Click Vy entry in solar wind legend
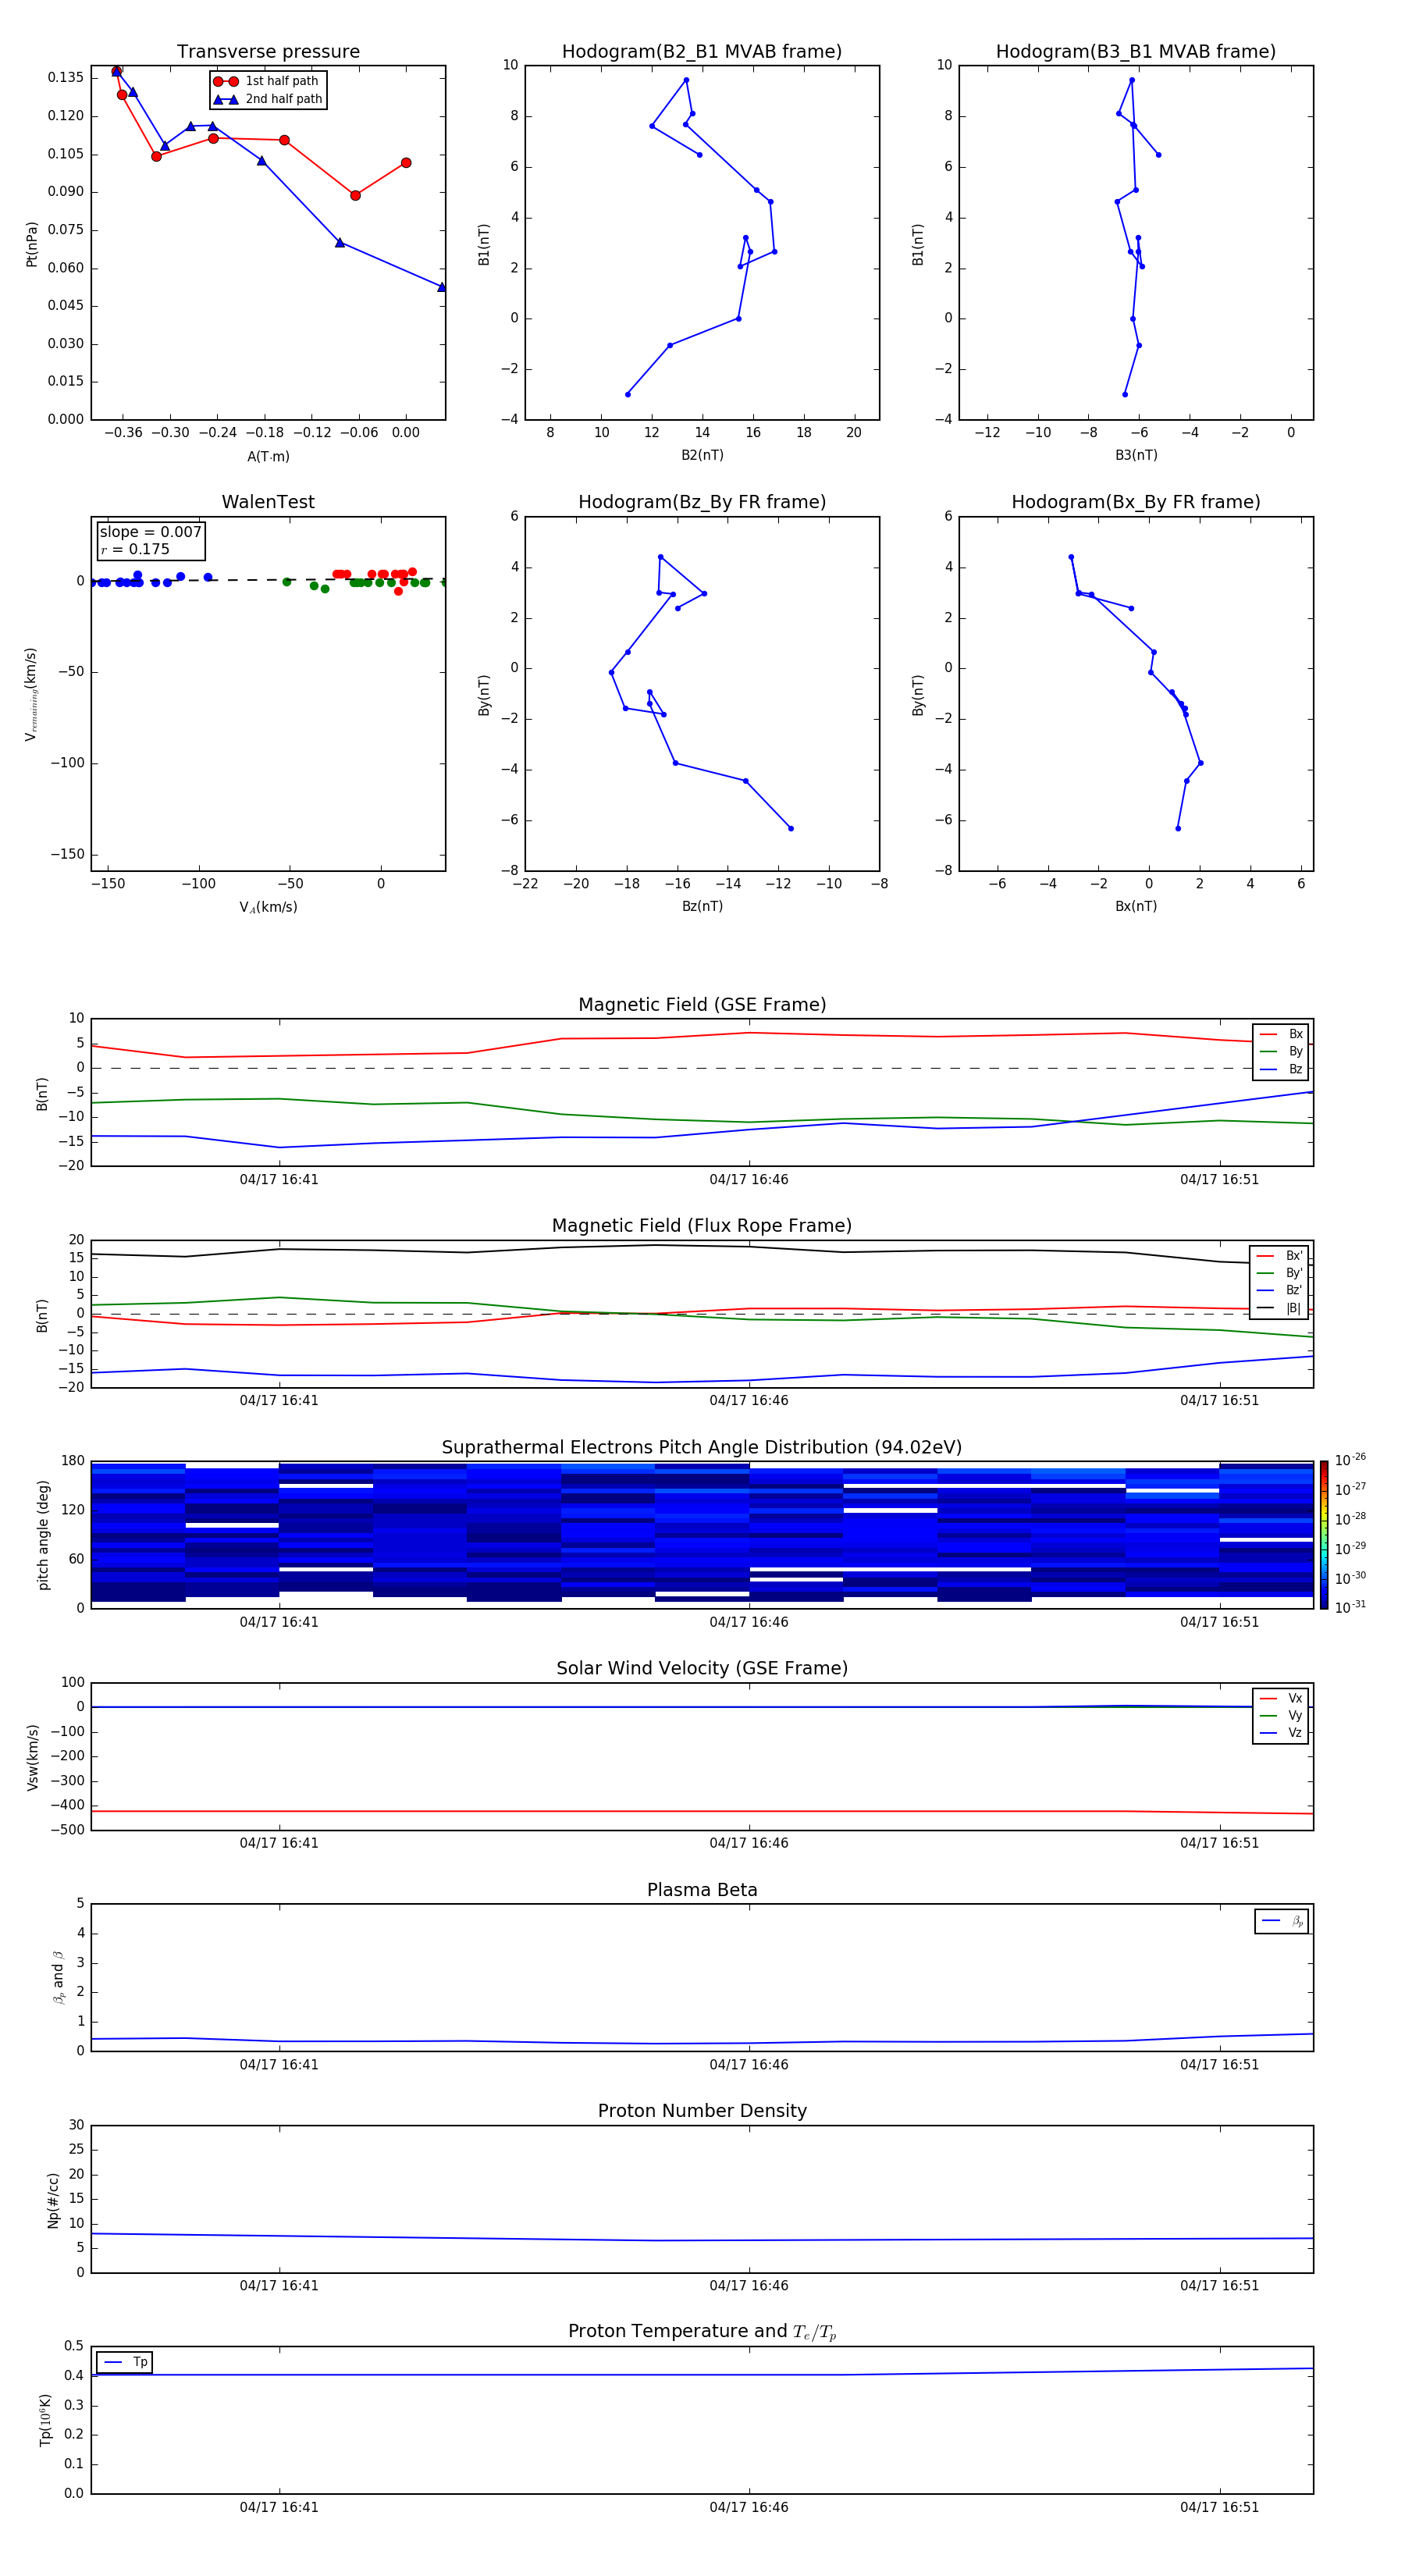The image size is (1405, 2576). (1281, 1715)
